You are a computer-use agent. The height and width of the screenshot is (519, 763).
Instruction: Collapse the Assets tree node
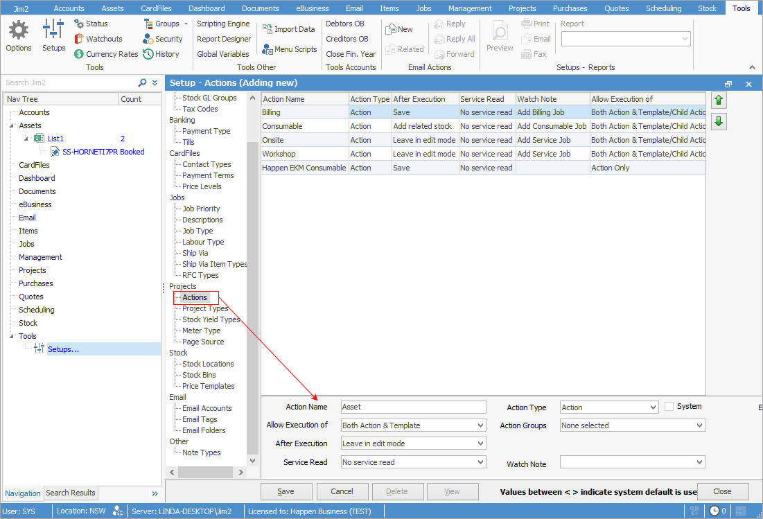(x=12, y=125)
